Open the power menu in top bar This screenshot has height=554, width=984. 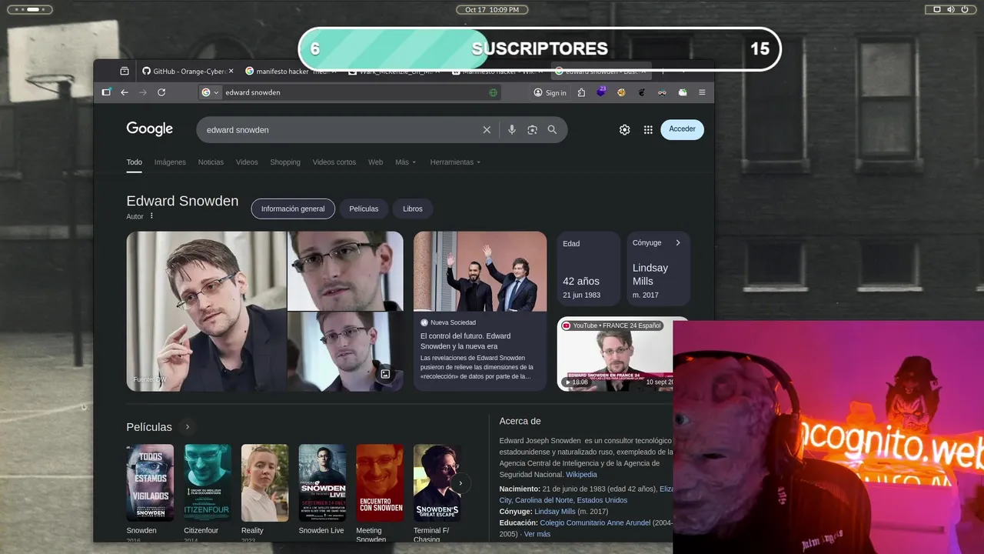[965, 9]
